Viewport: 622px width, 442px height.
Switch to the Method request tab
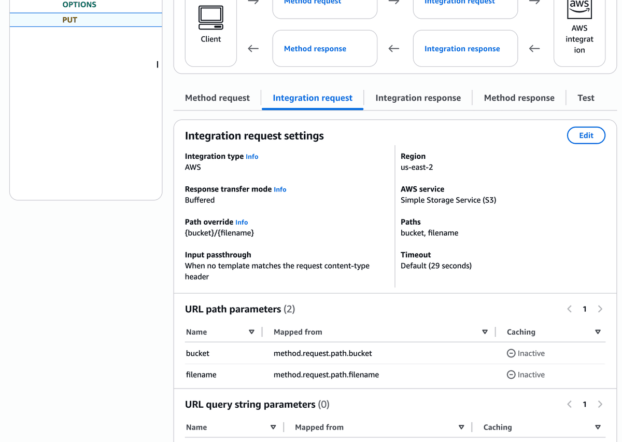217,98
